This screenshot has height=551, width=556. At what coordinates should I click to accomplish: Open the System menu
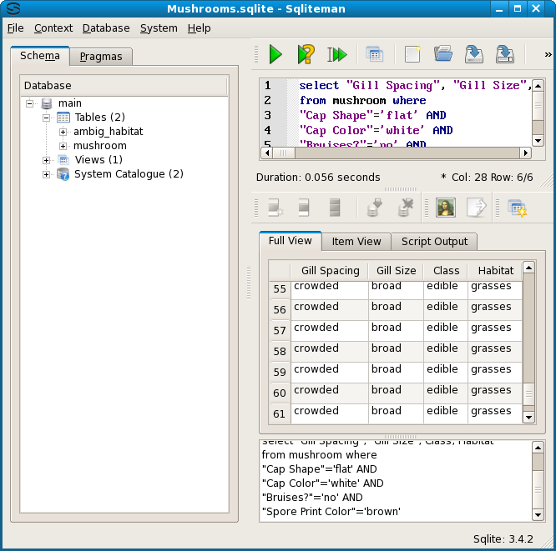tap(159, 28)
